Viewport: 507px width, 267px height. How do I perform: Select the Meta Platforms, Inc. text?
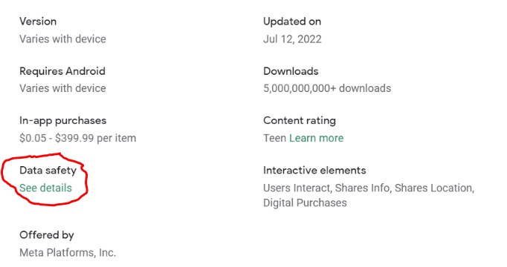[x=68, y=252]
